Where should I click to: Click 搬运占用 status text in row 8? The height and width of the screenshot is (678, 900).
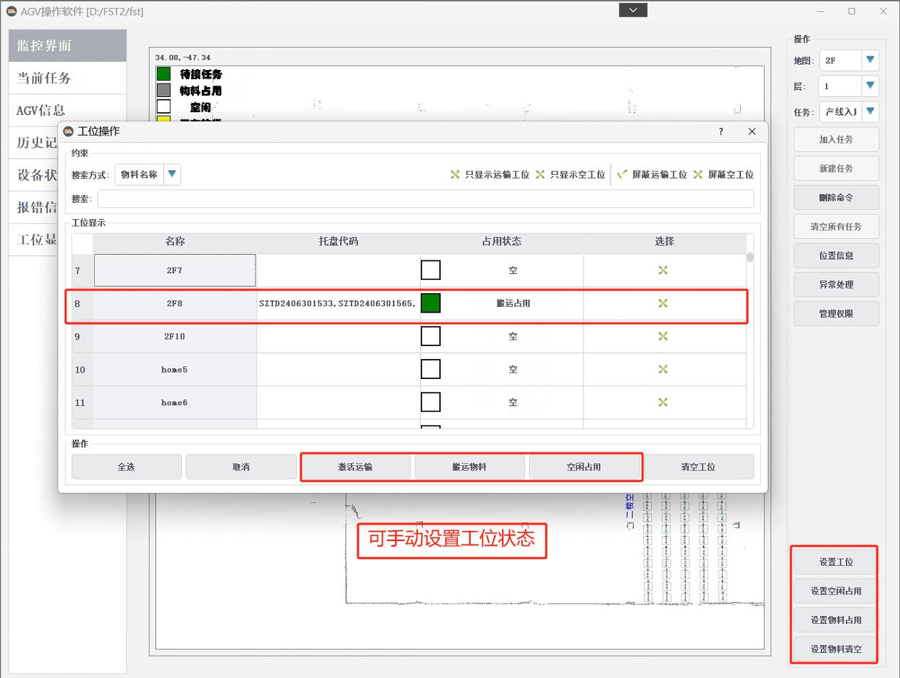coord(513,303)
